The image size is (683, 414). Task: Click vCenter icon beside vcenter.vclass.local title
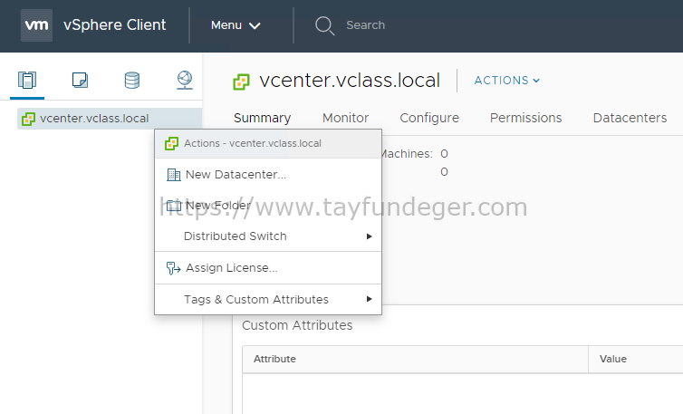(x=241, y=82)
